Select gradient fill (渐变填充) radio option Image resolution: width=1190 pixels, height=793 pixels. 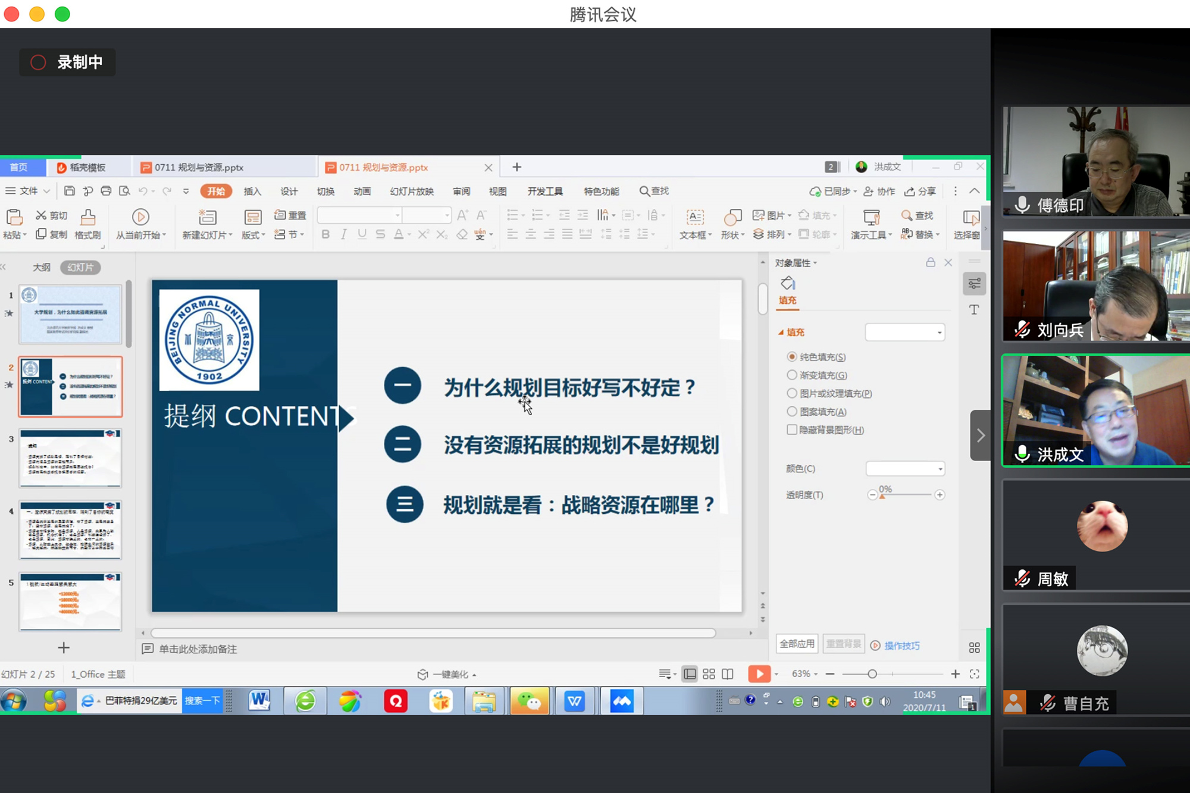[792, 375]
